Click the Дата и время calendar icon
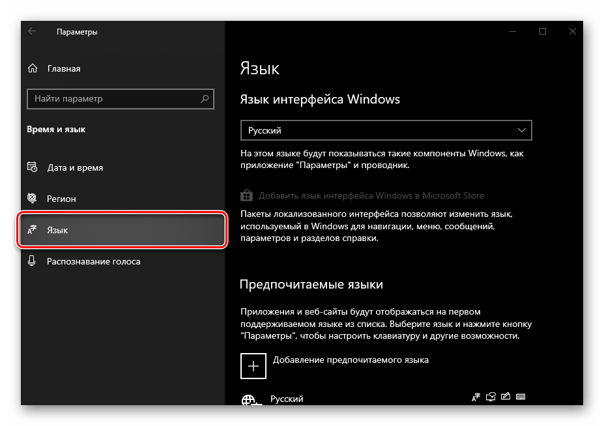604x426 pixels. point(32,167)
